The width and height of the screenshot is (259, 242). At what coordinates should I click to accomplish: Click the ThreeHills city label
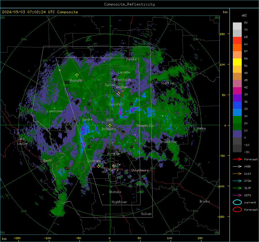[145, 126]
